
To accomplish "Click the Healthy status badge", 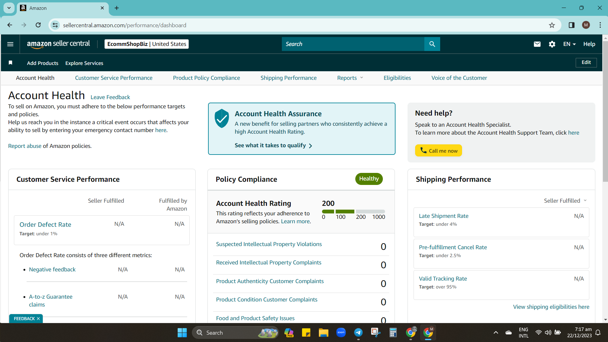I will (369, 179).
